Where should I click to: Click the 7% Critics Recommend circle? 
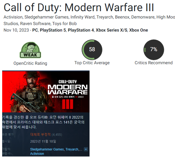point(154,50)
